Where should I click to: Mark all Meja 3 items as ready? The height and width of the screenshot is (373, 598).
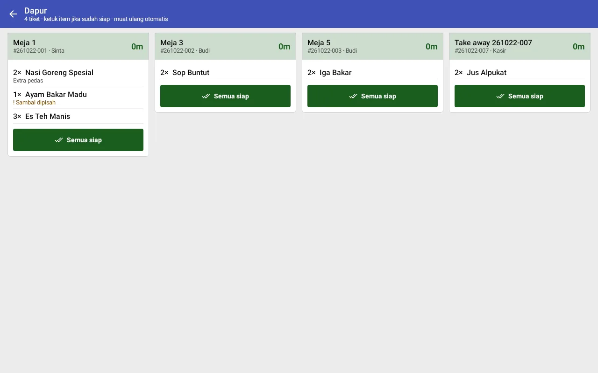tap(225, 96)
